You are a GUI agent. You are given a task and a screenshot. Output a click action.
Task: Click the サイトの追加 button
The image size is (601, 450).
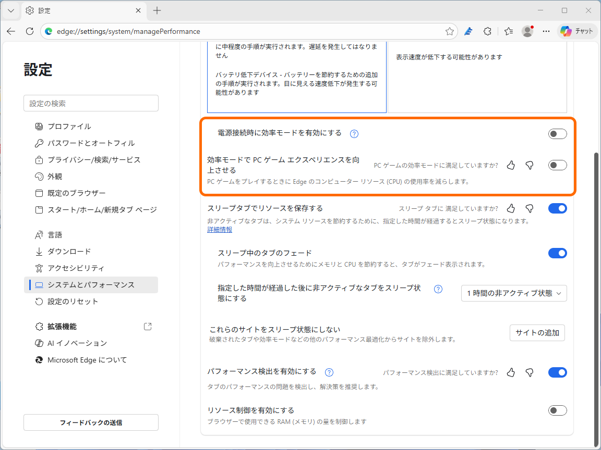537,333
